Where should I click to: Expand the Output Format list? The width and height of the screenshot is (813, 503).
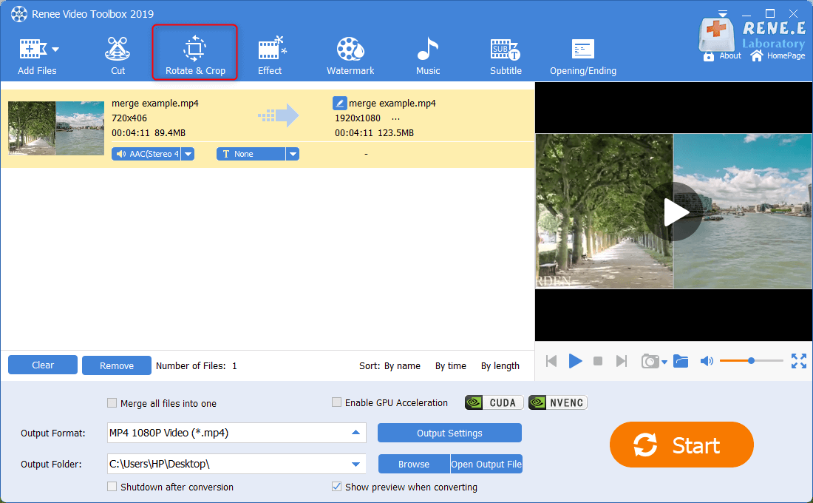click(x=356, y=433)
